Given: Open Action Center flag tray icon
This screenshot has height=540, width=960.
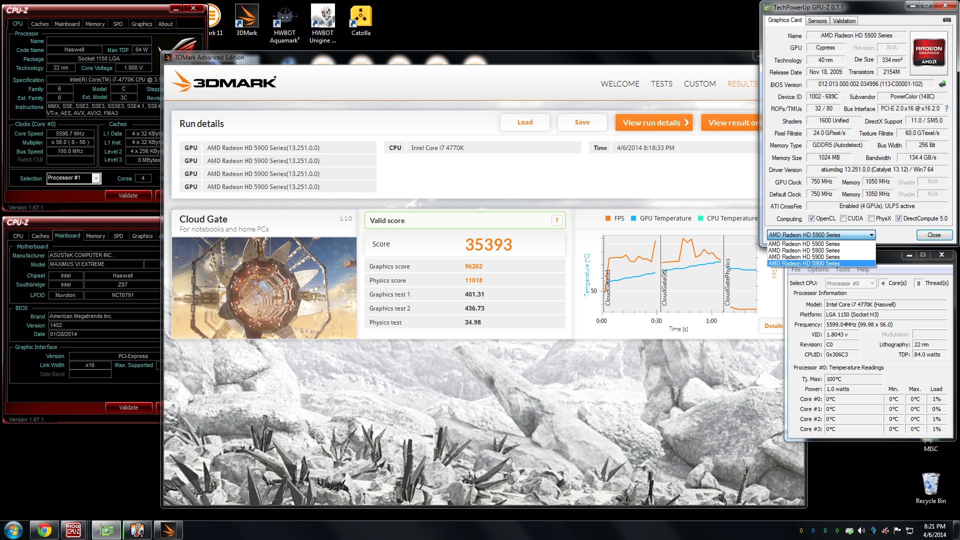Looking at the screenshot, I should (x=897, y=530).
